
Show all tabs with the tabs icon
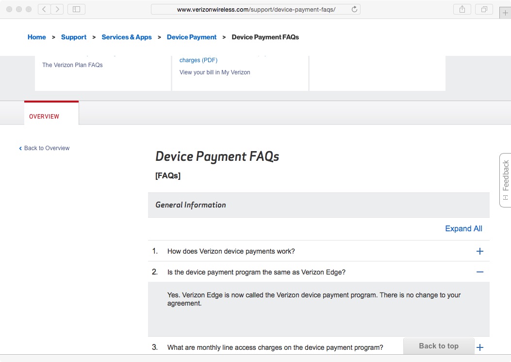tap(484, 9)
